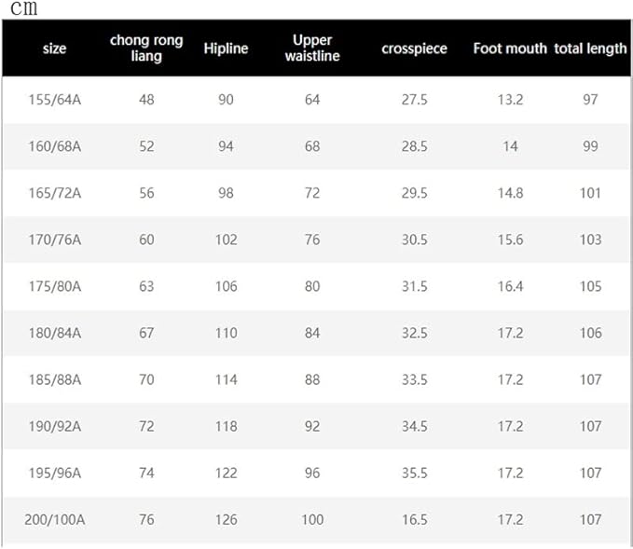Select the 'Upper waistline' column header

pos(312,48)
